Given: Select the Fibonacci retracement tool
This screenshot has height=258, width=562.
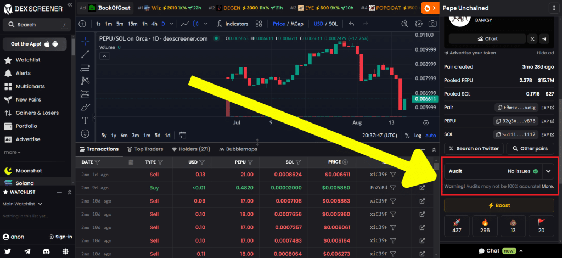Looking at the screenshot, I should click(x=85, y=68).
